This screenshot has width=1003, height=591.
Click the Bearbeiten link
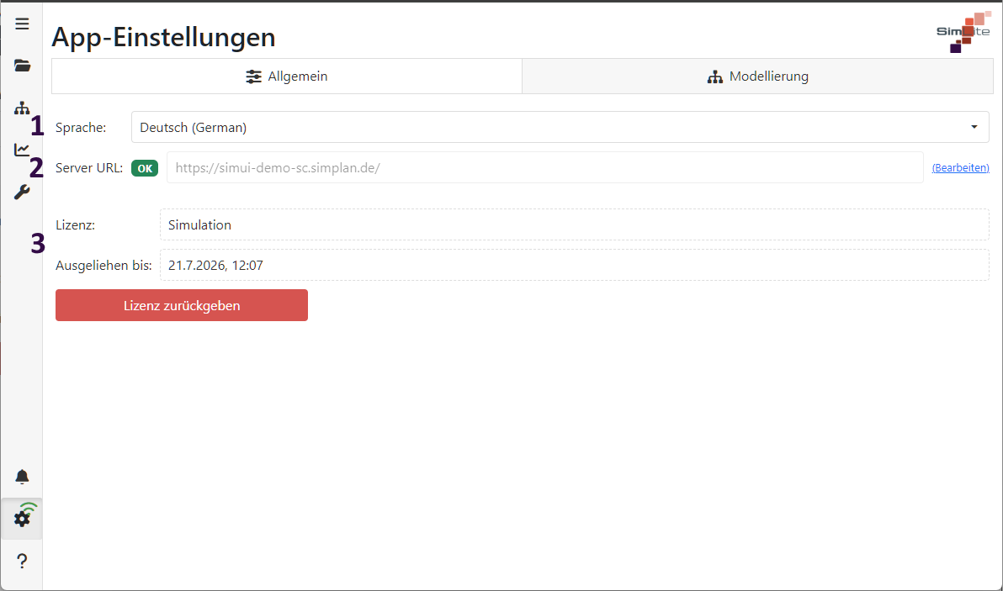(960, 168)
